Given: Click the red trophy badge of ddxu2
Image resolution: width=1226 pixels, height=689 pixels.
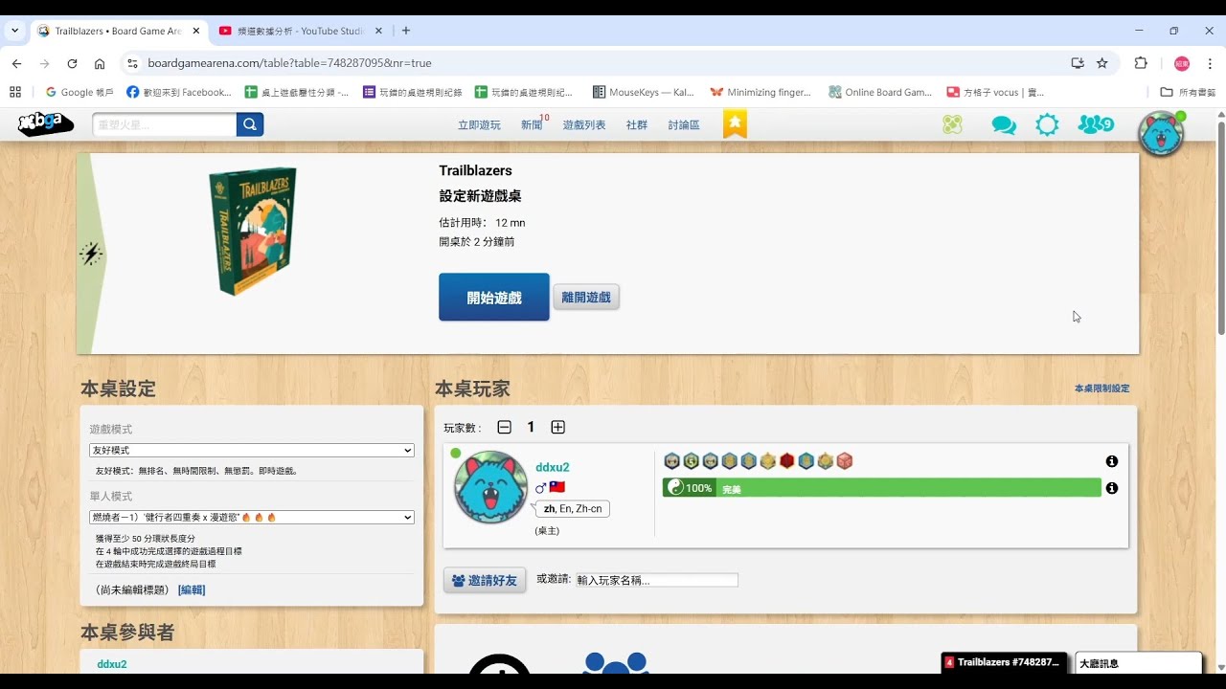Looking at the screenshot, I should 786,461.
